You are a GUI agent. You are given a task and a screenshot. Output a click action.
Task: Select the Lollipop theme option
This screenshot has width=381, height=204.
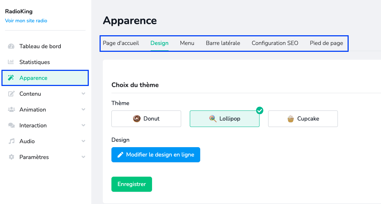coord(224,119)
